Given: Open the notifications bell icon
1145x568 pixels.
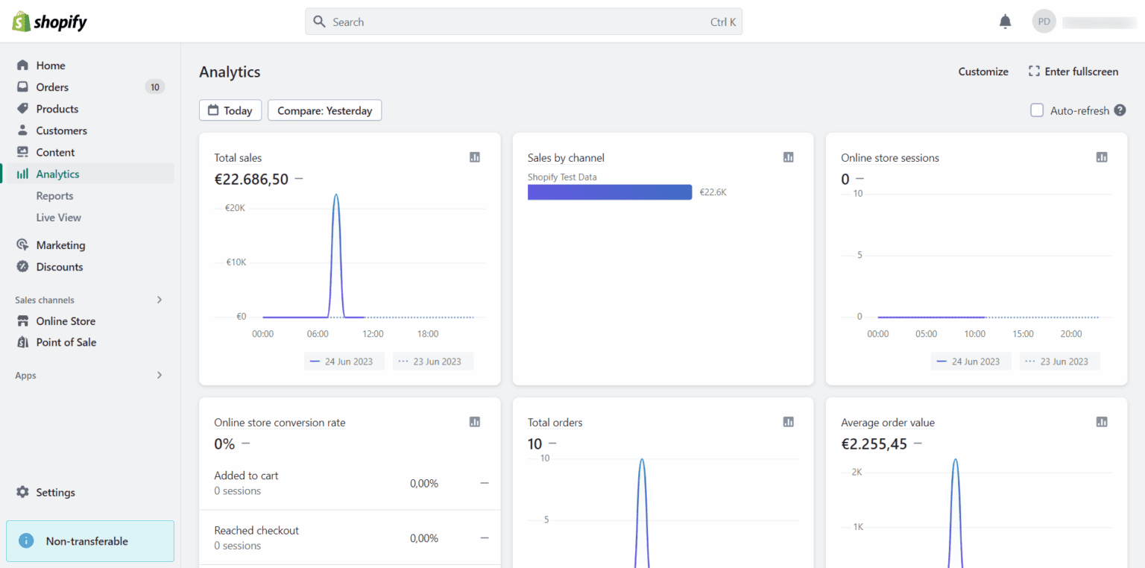Looking at the screenshot, I should tap(1005, 22).
